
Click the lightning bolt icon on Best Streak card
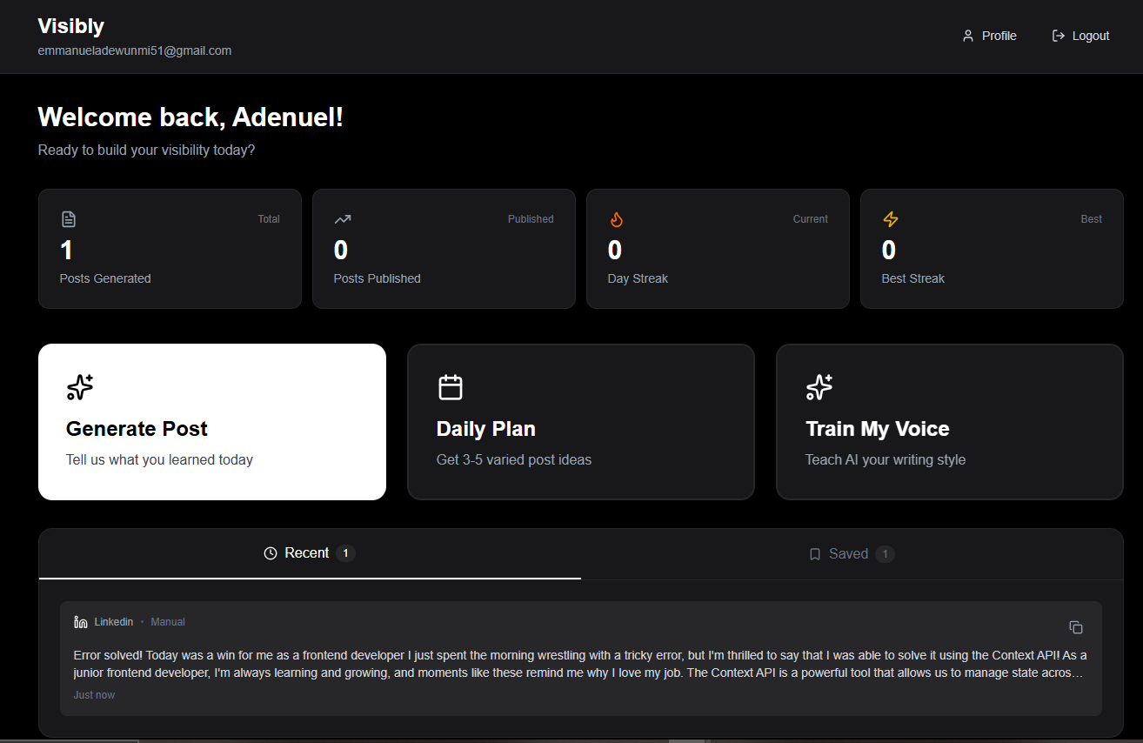tap(891, 219)
